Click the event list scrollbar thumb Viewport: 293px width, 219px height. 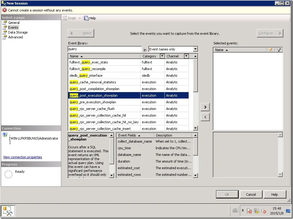pos(195,75)
